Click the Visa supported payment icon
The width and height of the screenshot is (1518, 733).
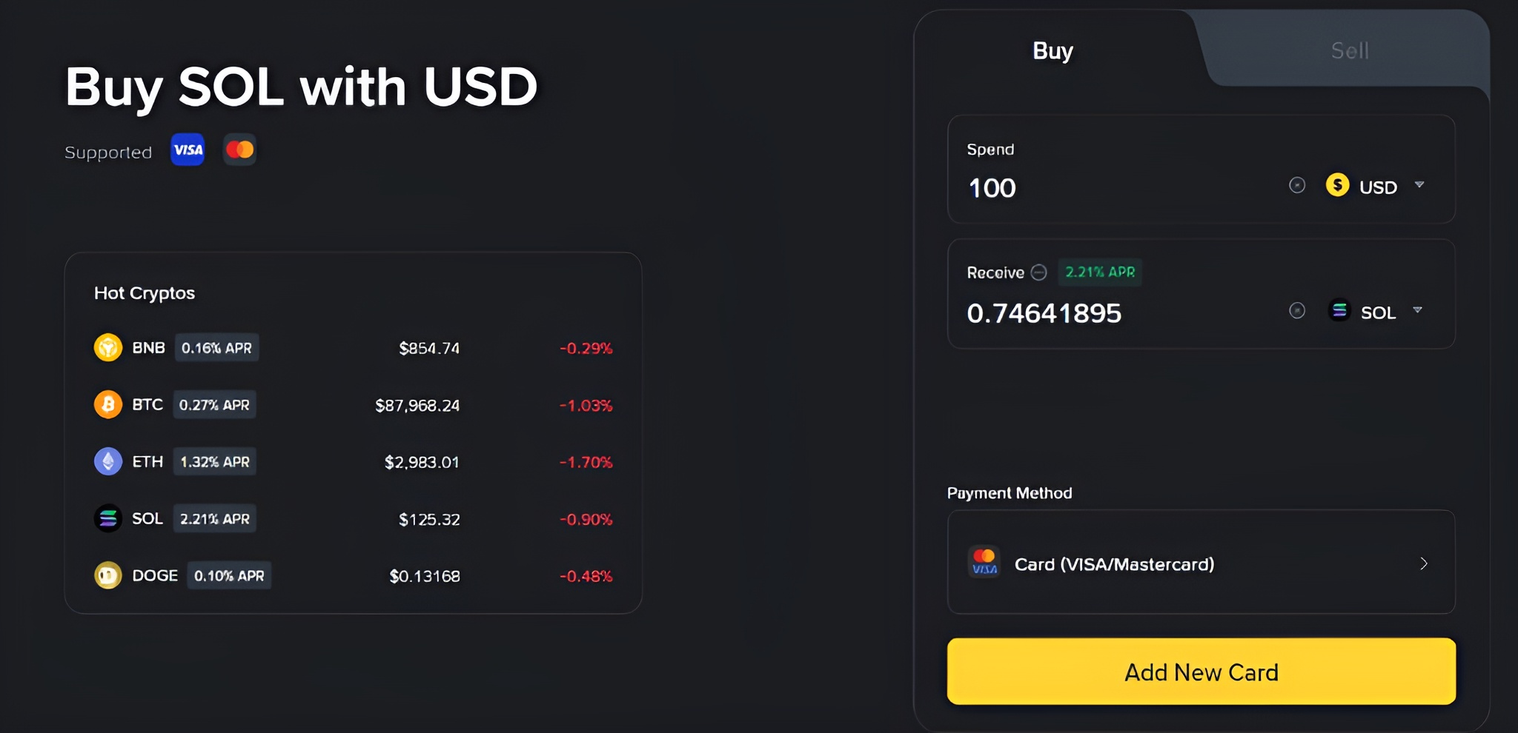click(x=187, y=150)
